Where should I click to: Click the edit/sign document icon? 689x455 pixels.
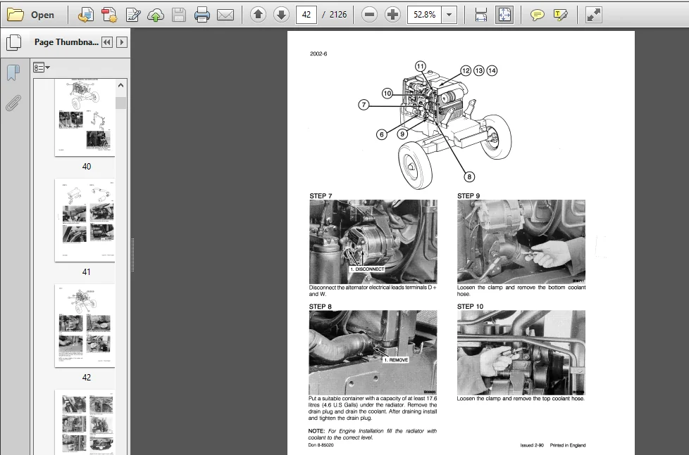(132, 15)
